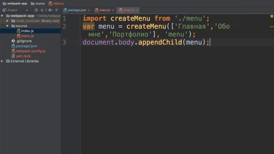The width and height of the screenshot is (274, 154).
Task: Click line number 1 in the gutter
Action: (x=64, y=18)
